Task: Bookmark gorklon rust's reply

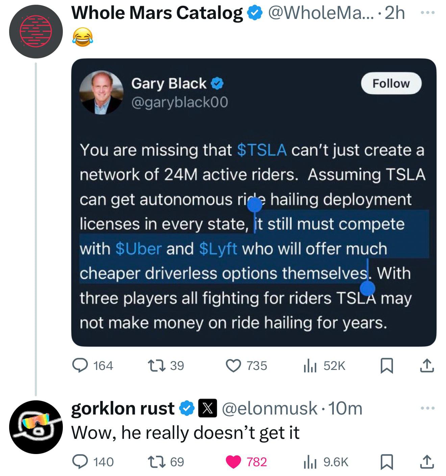Action: [x=387, y=462]
